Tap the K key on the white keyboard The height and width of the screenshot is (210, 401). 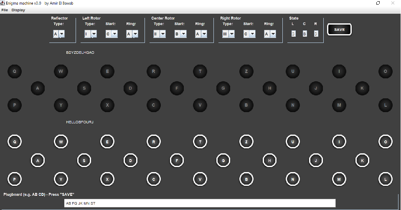pyautogui.click(x=362, y=160)
